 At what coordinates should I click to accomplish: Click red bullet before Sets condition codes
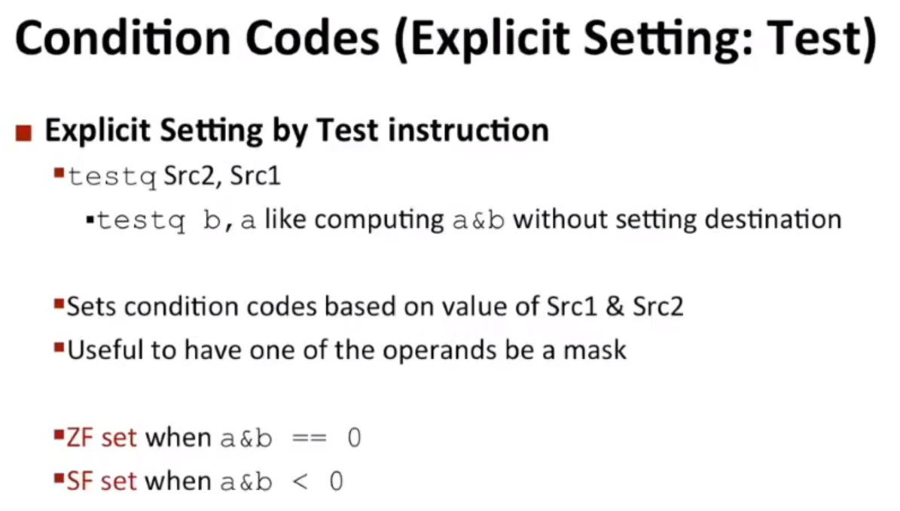(x=59, y=303)
